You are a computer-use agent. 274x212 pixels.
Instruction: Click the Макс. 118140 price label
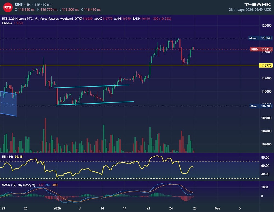point(260,38)
